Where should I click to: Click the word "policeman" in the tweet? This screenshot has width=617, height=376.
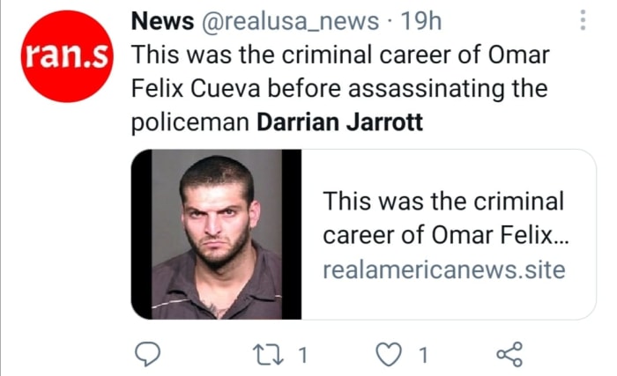click(190, 122)
